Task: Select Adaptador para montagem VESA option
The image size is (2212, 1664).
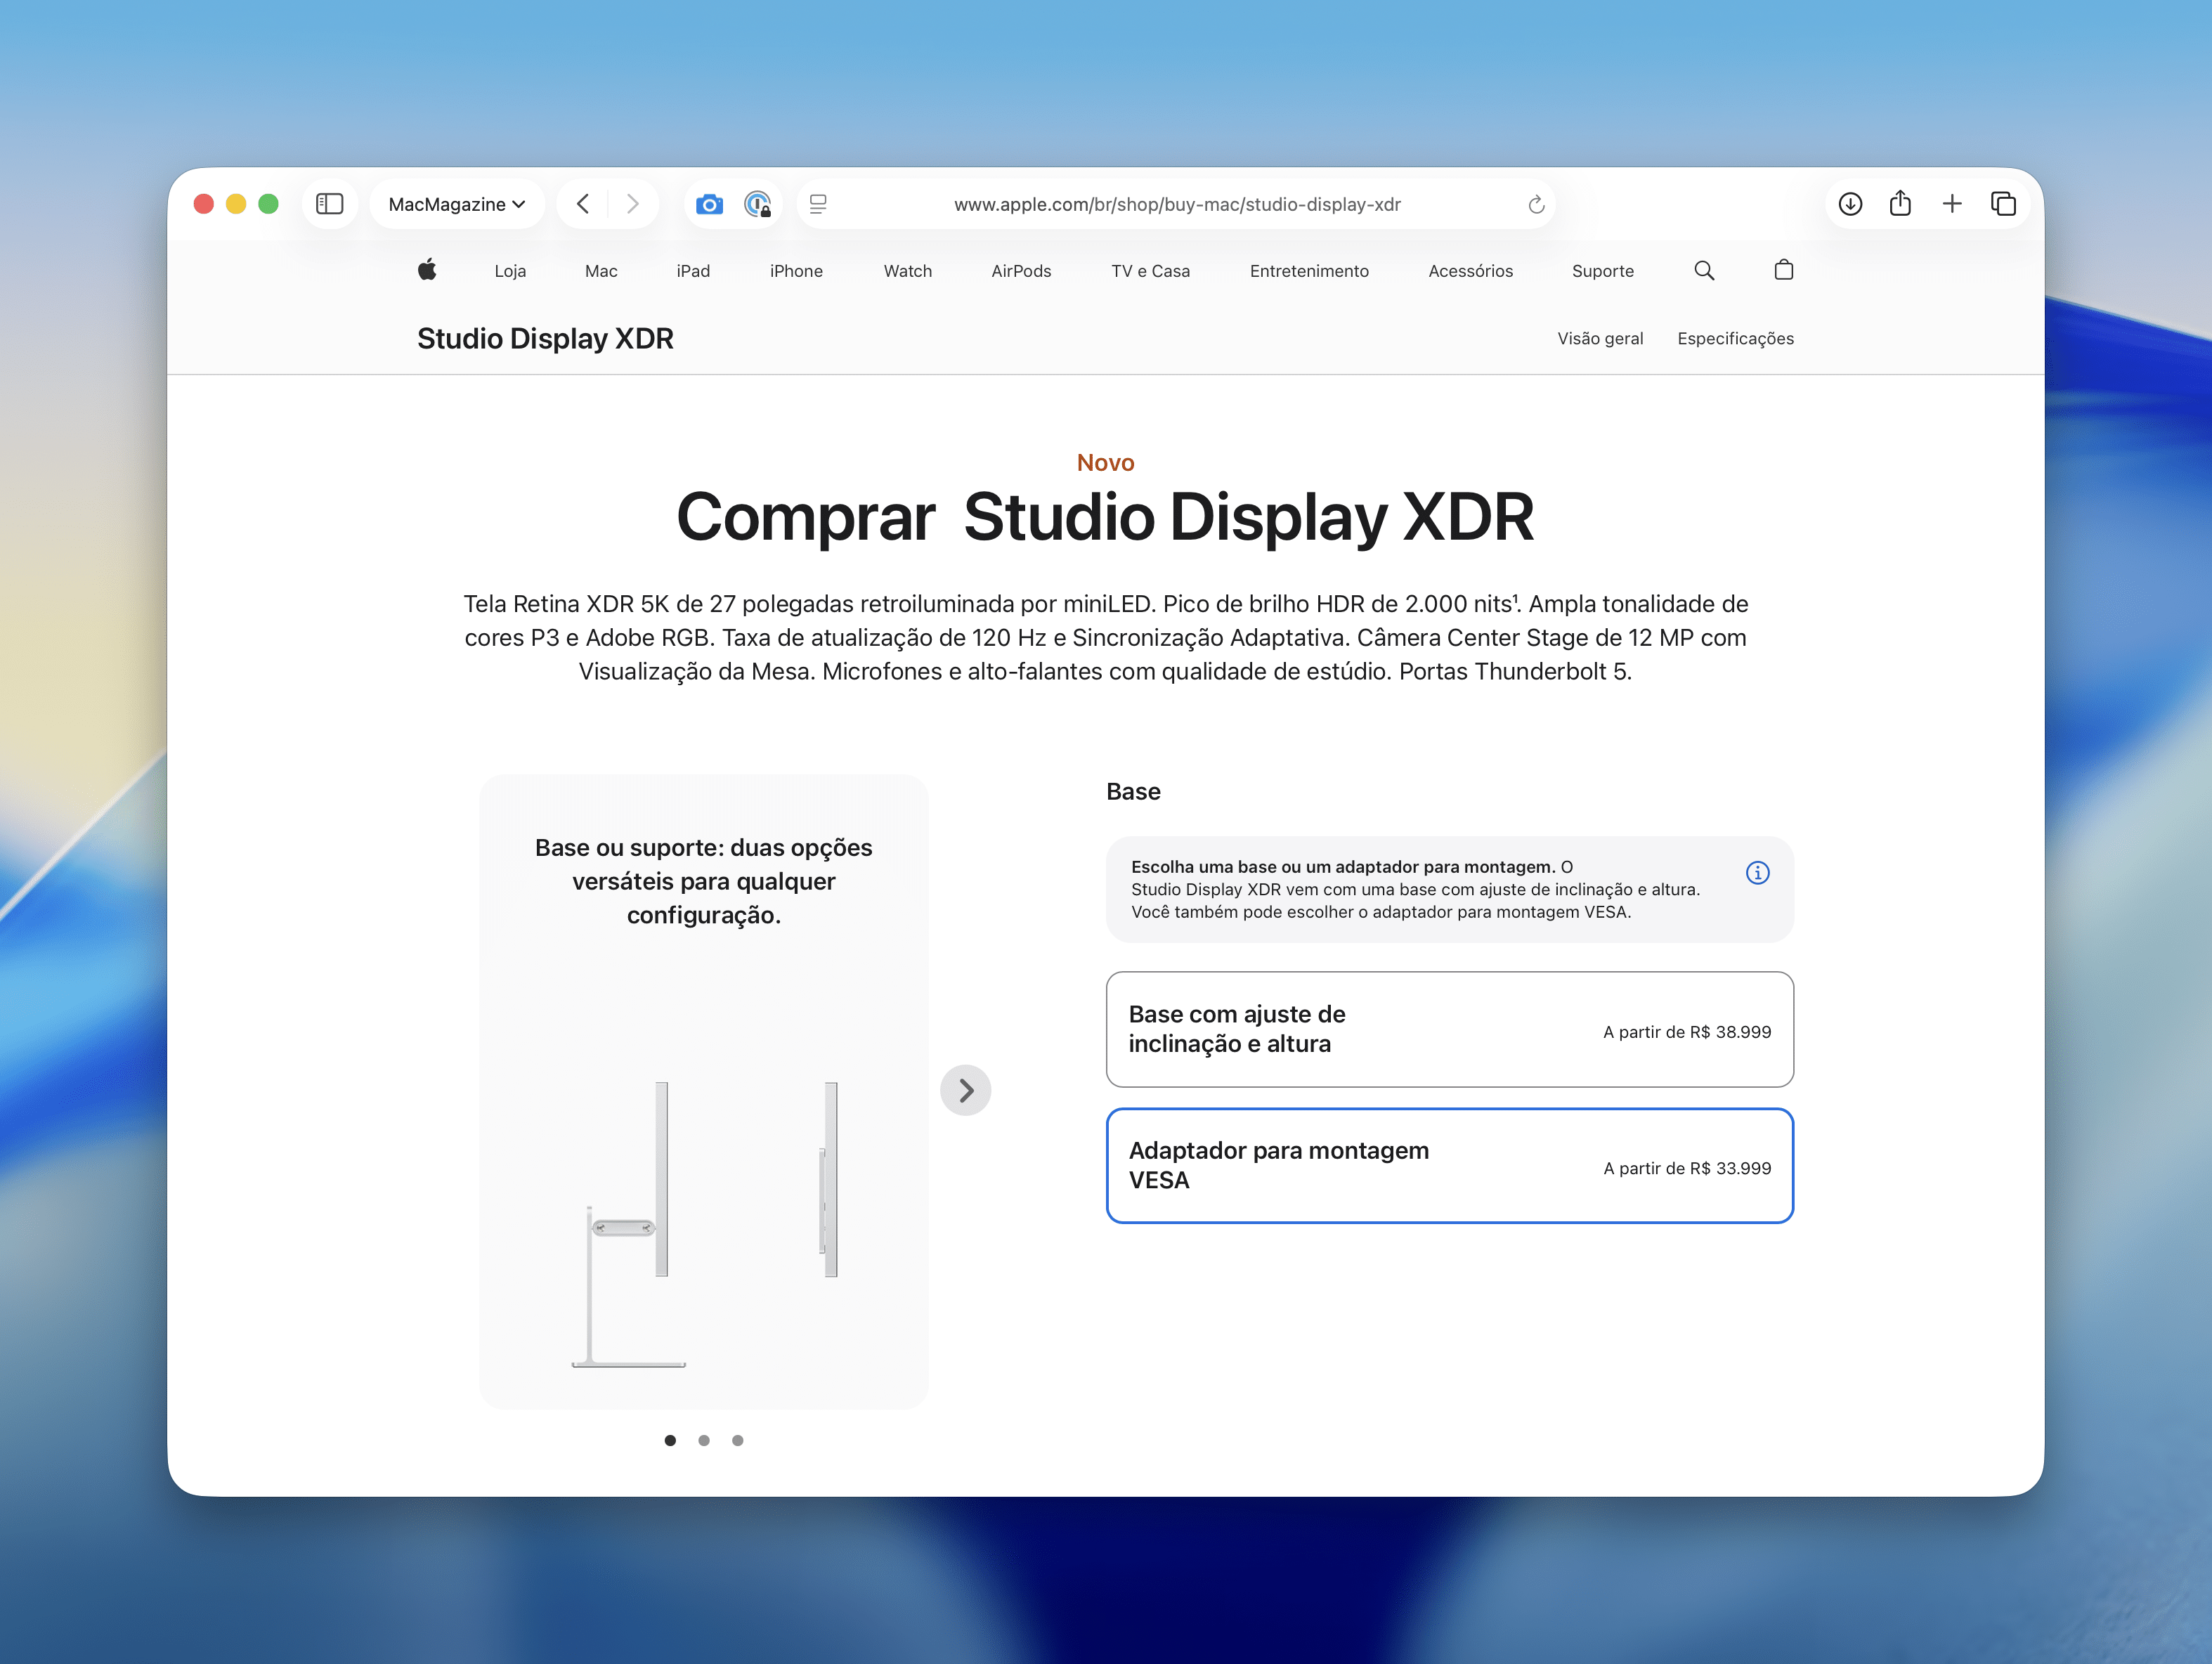Action: [1449, 1165]
